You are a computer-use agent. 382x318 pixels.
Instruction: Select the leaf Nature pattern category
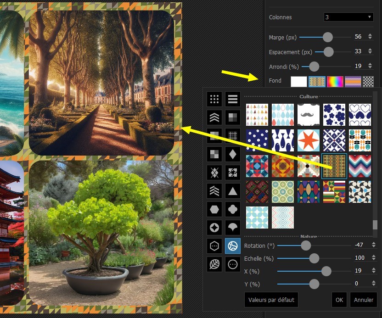click(214, 264)
